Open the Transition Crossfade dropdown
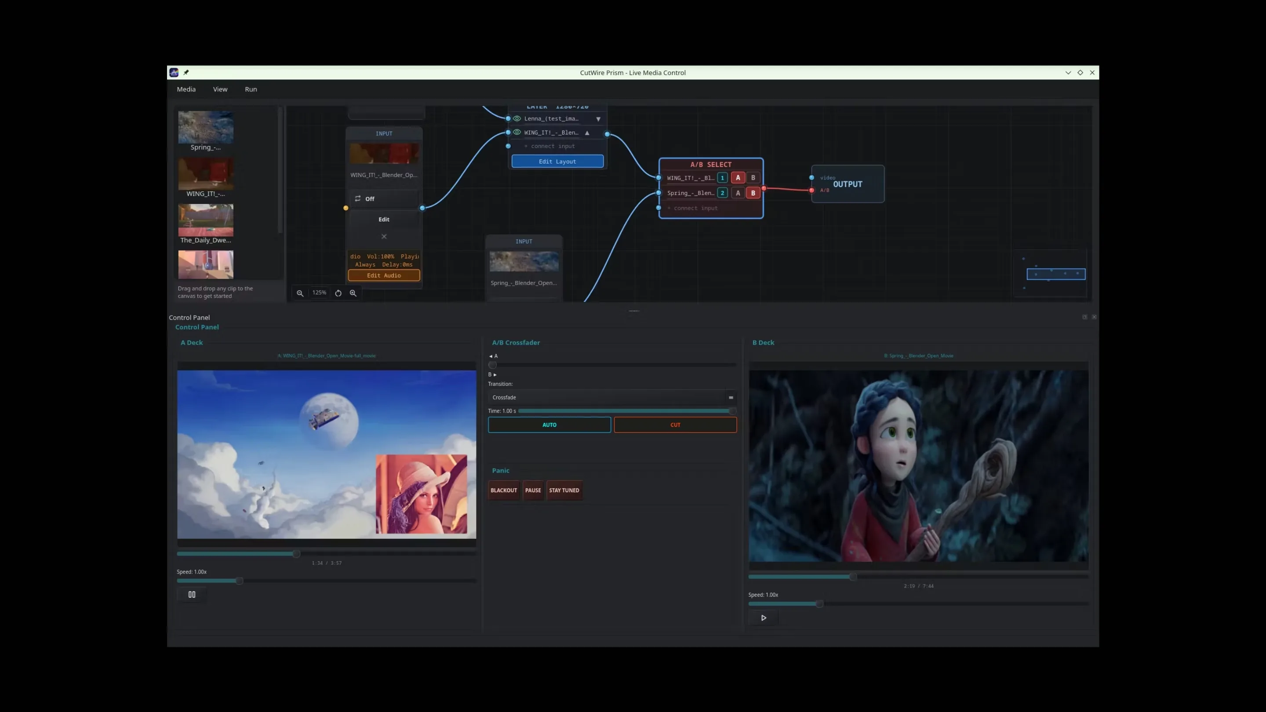 [612, 397]
